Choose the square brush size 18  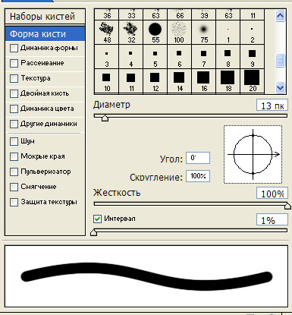pyautogui.click(x=228, y=81)
